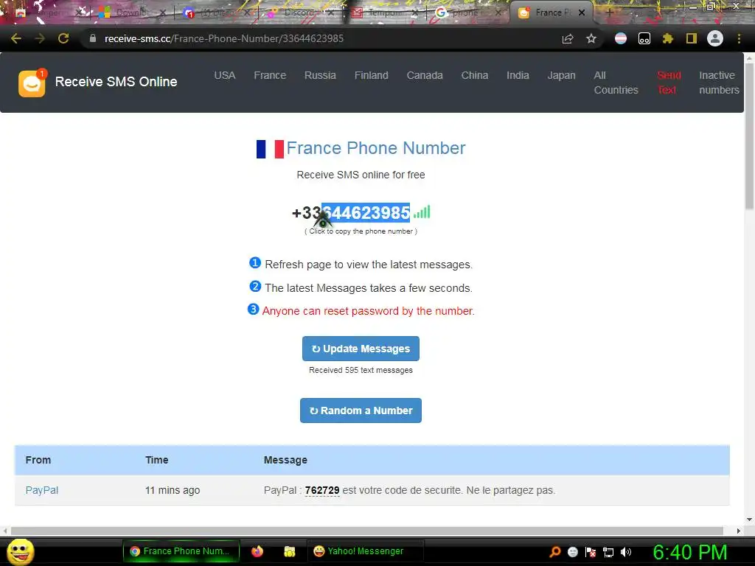Screen dimensions: 755x566
Task: Open the striped flag extension icon
Action: pyautogui.click(x=621, y=38)
